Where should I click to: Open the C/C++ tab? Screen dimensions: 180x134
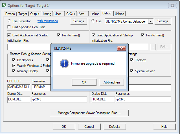point(71,14)
